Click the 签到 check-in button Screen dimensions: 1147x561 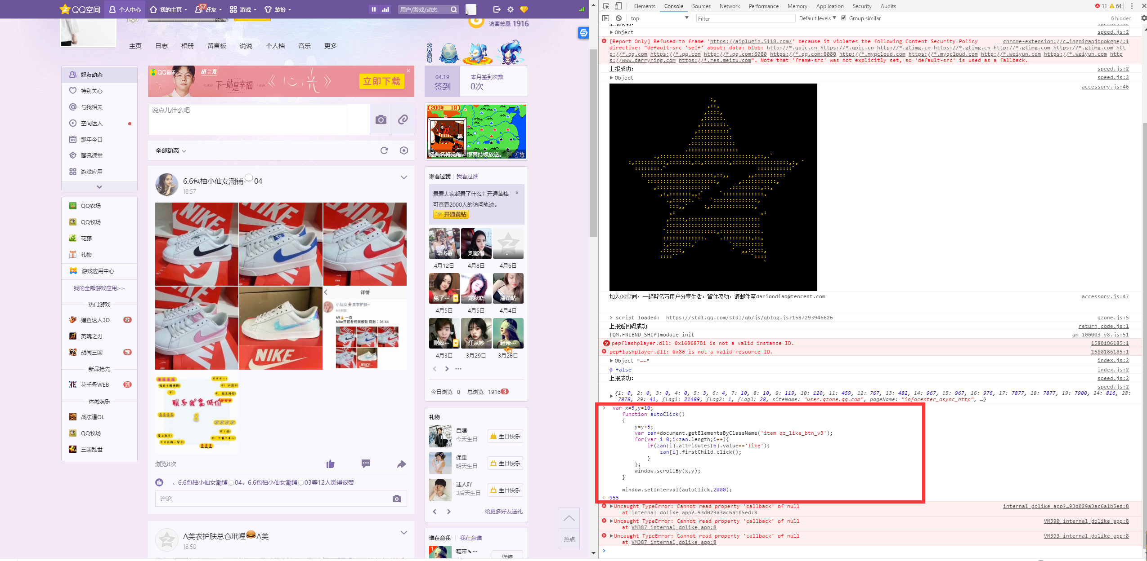pyautogui.click(x=443, y=82)
